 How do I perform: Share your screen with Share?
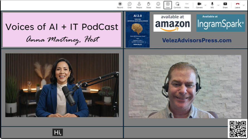(x=225, y=5)
